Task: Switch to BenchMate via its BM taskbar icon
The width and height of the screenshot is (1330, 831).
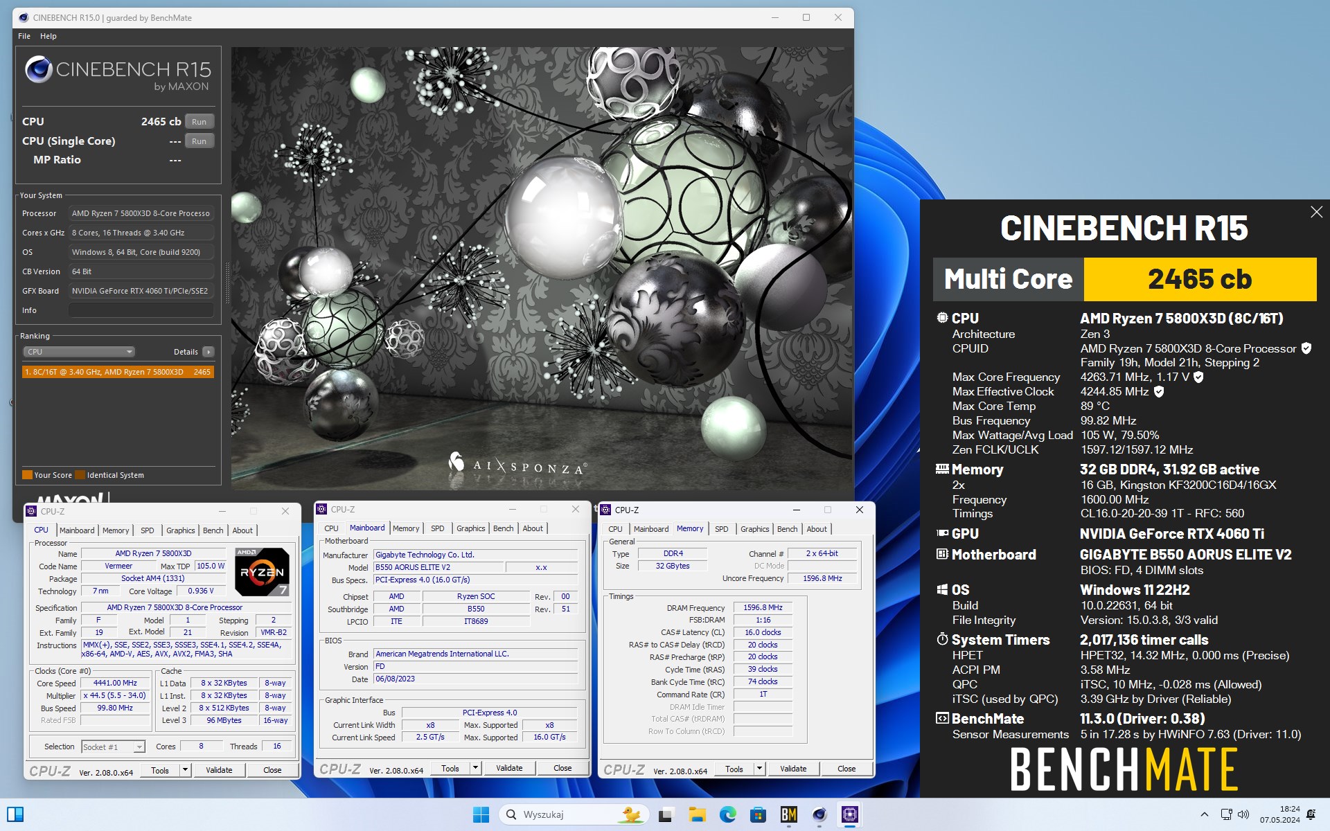Action: (x=788, y=814)
